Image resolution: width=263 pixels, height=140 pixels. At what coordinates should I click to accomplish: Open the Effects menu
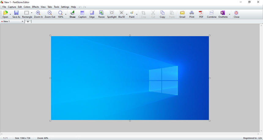[x=35, y=7]
